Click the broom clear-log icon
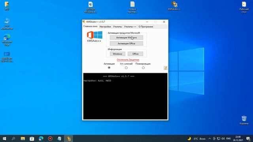Image resolution: width=253 pixels, height=142 pixels. pyautogui.click(x=166, y=68)
